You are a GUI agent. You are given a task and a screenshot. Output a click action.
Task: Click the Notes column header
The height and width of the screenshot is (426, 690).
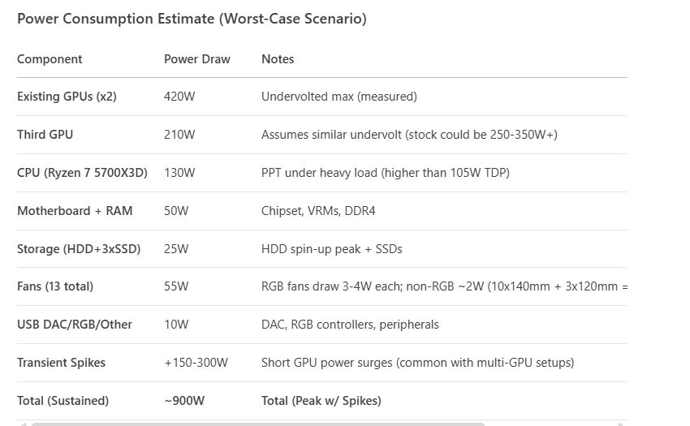[x=278, y=59]
